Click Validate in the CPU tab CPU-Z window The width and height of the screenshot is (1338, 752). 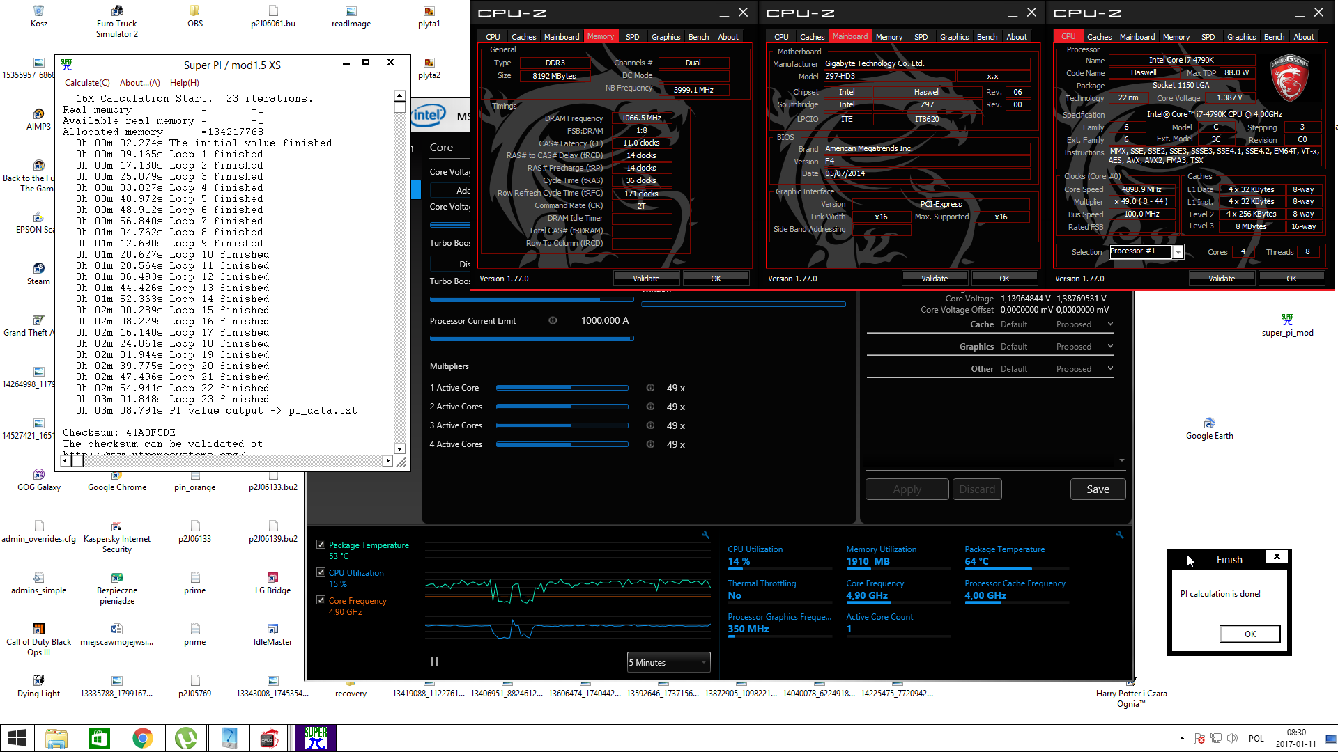point(1221,279)
